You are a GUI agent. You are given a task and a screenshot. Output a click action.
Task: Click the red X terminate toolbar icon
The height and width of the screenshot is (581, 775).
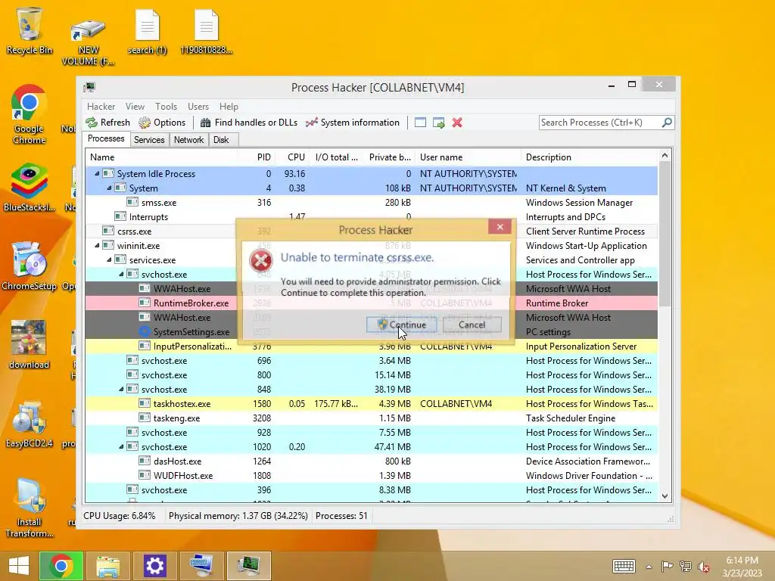[x=457, y=123]
